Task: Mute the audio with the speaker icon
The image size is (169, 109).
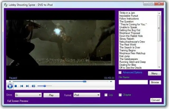Action: pos(34,86)
